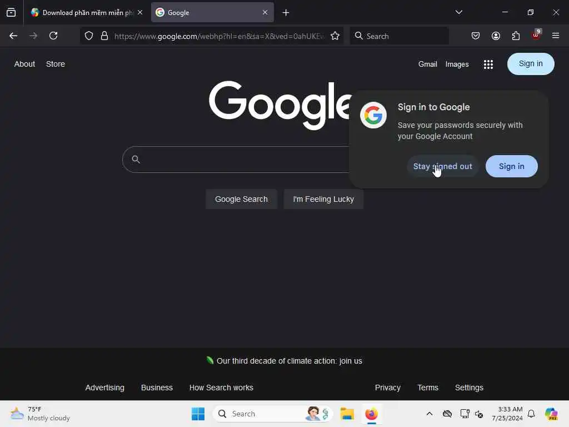This screenshot has height=427, width=569.
Task: Reload the current page
Action: click(x=53, y=36)
